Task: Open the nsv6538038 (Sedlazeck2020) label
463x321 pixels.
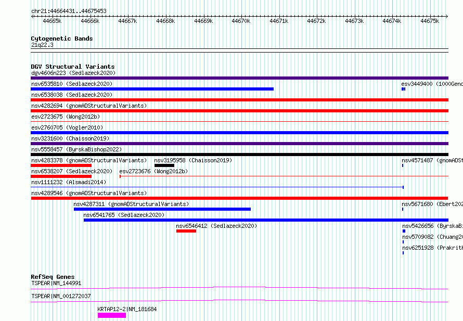Action: point(72,95)
